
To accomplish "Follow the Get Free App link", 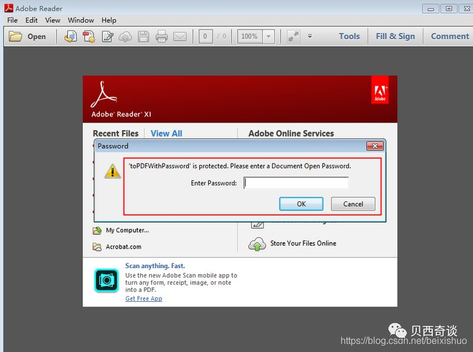I will (144, 298).
